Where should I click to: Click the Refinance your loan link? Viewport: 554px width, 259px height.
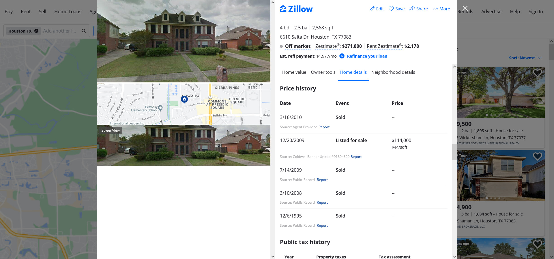[367, 56]
